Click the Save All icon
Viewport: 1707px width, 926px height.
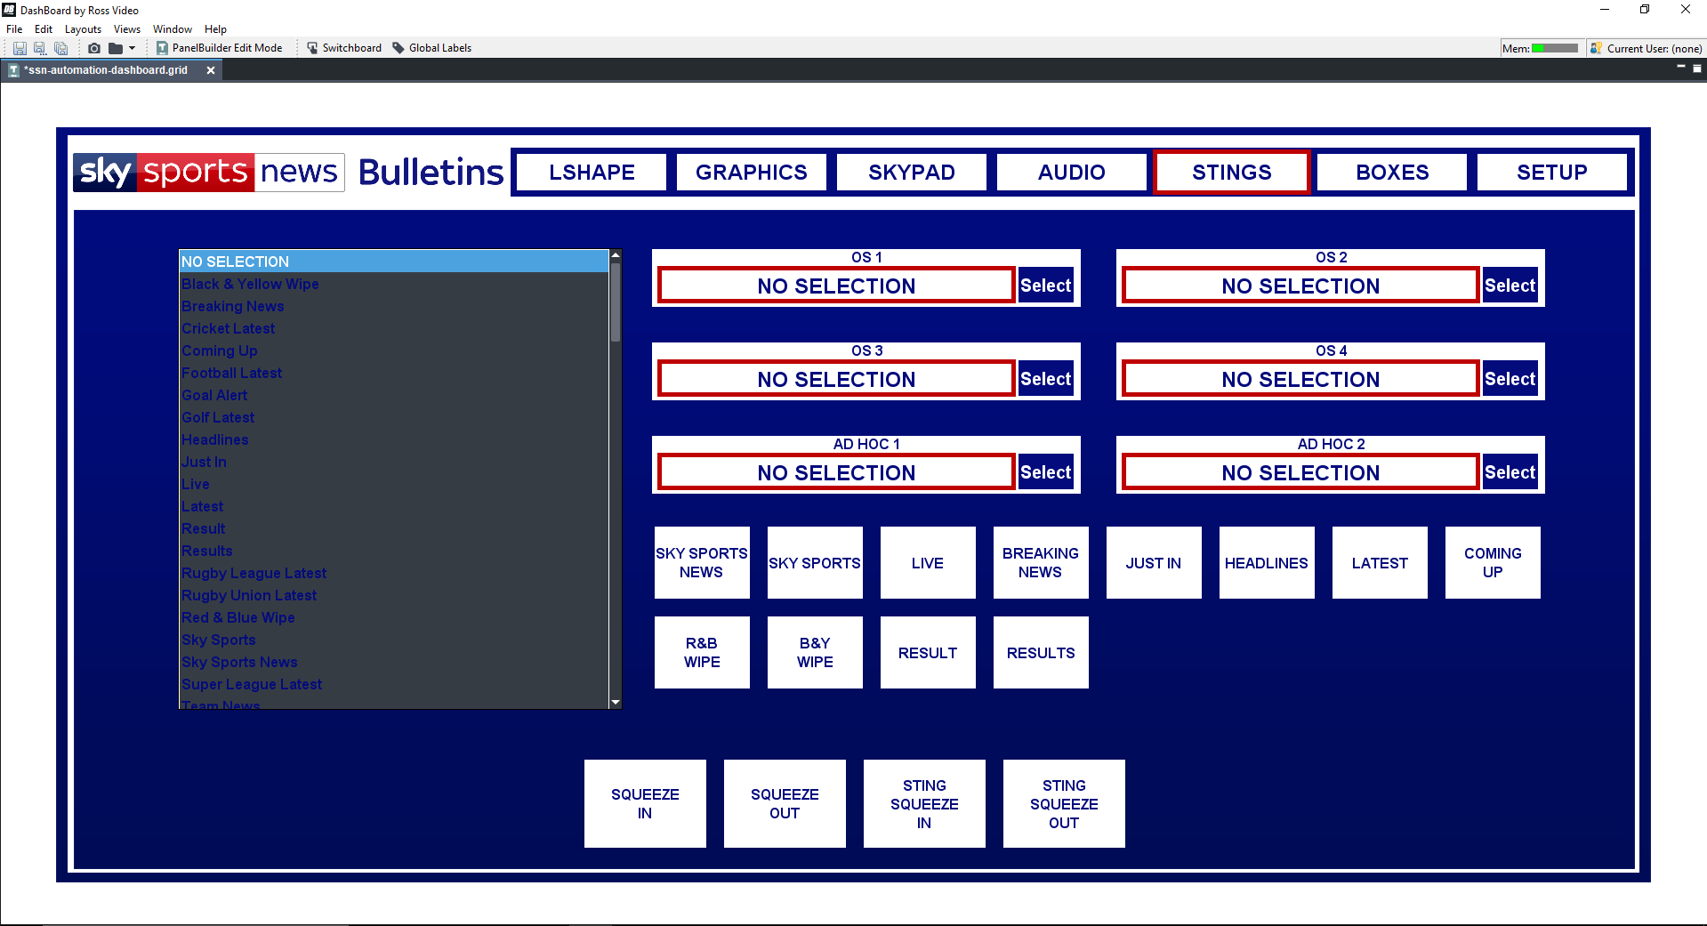60,48
